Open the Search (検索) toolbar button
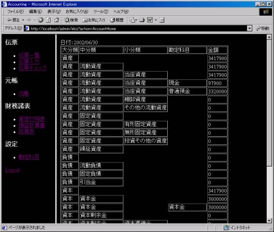 click(72, 20)
